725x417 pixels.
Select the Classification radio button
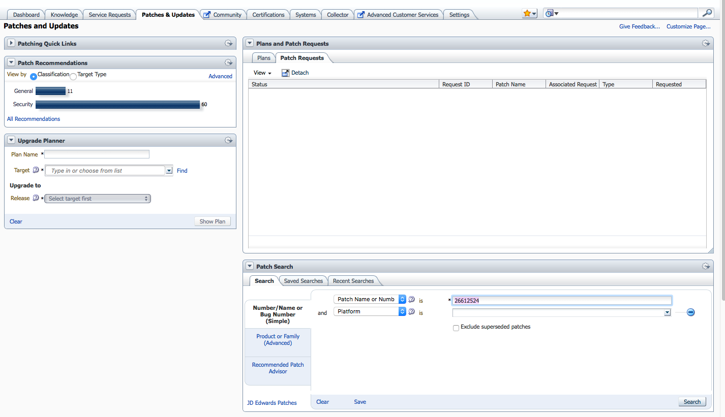coord(34,77)
